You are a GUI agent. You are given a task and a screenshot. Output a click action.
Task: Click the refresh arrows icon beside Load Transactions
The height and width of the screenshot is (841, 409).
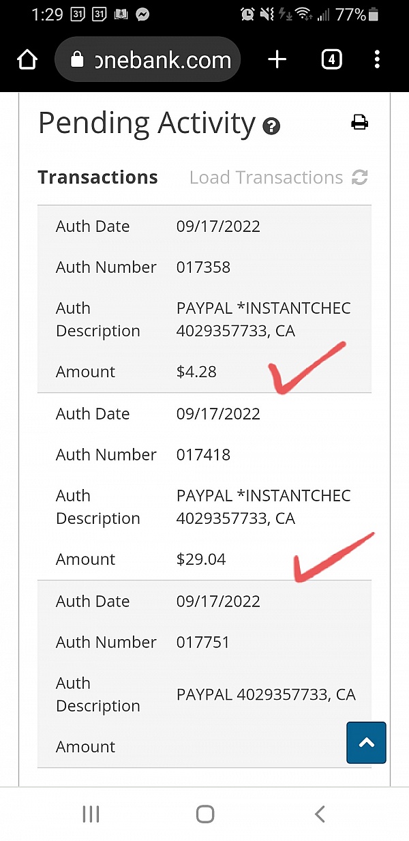[360, 177]
